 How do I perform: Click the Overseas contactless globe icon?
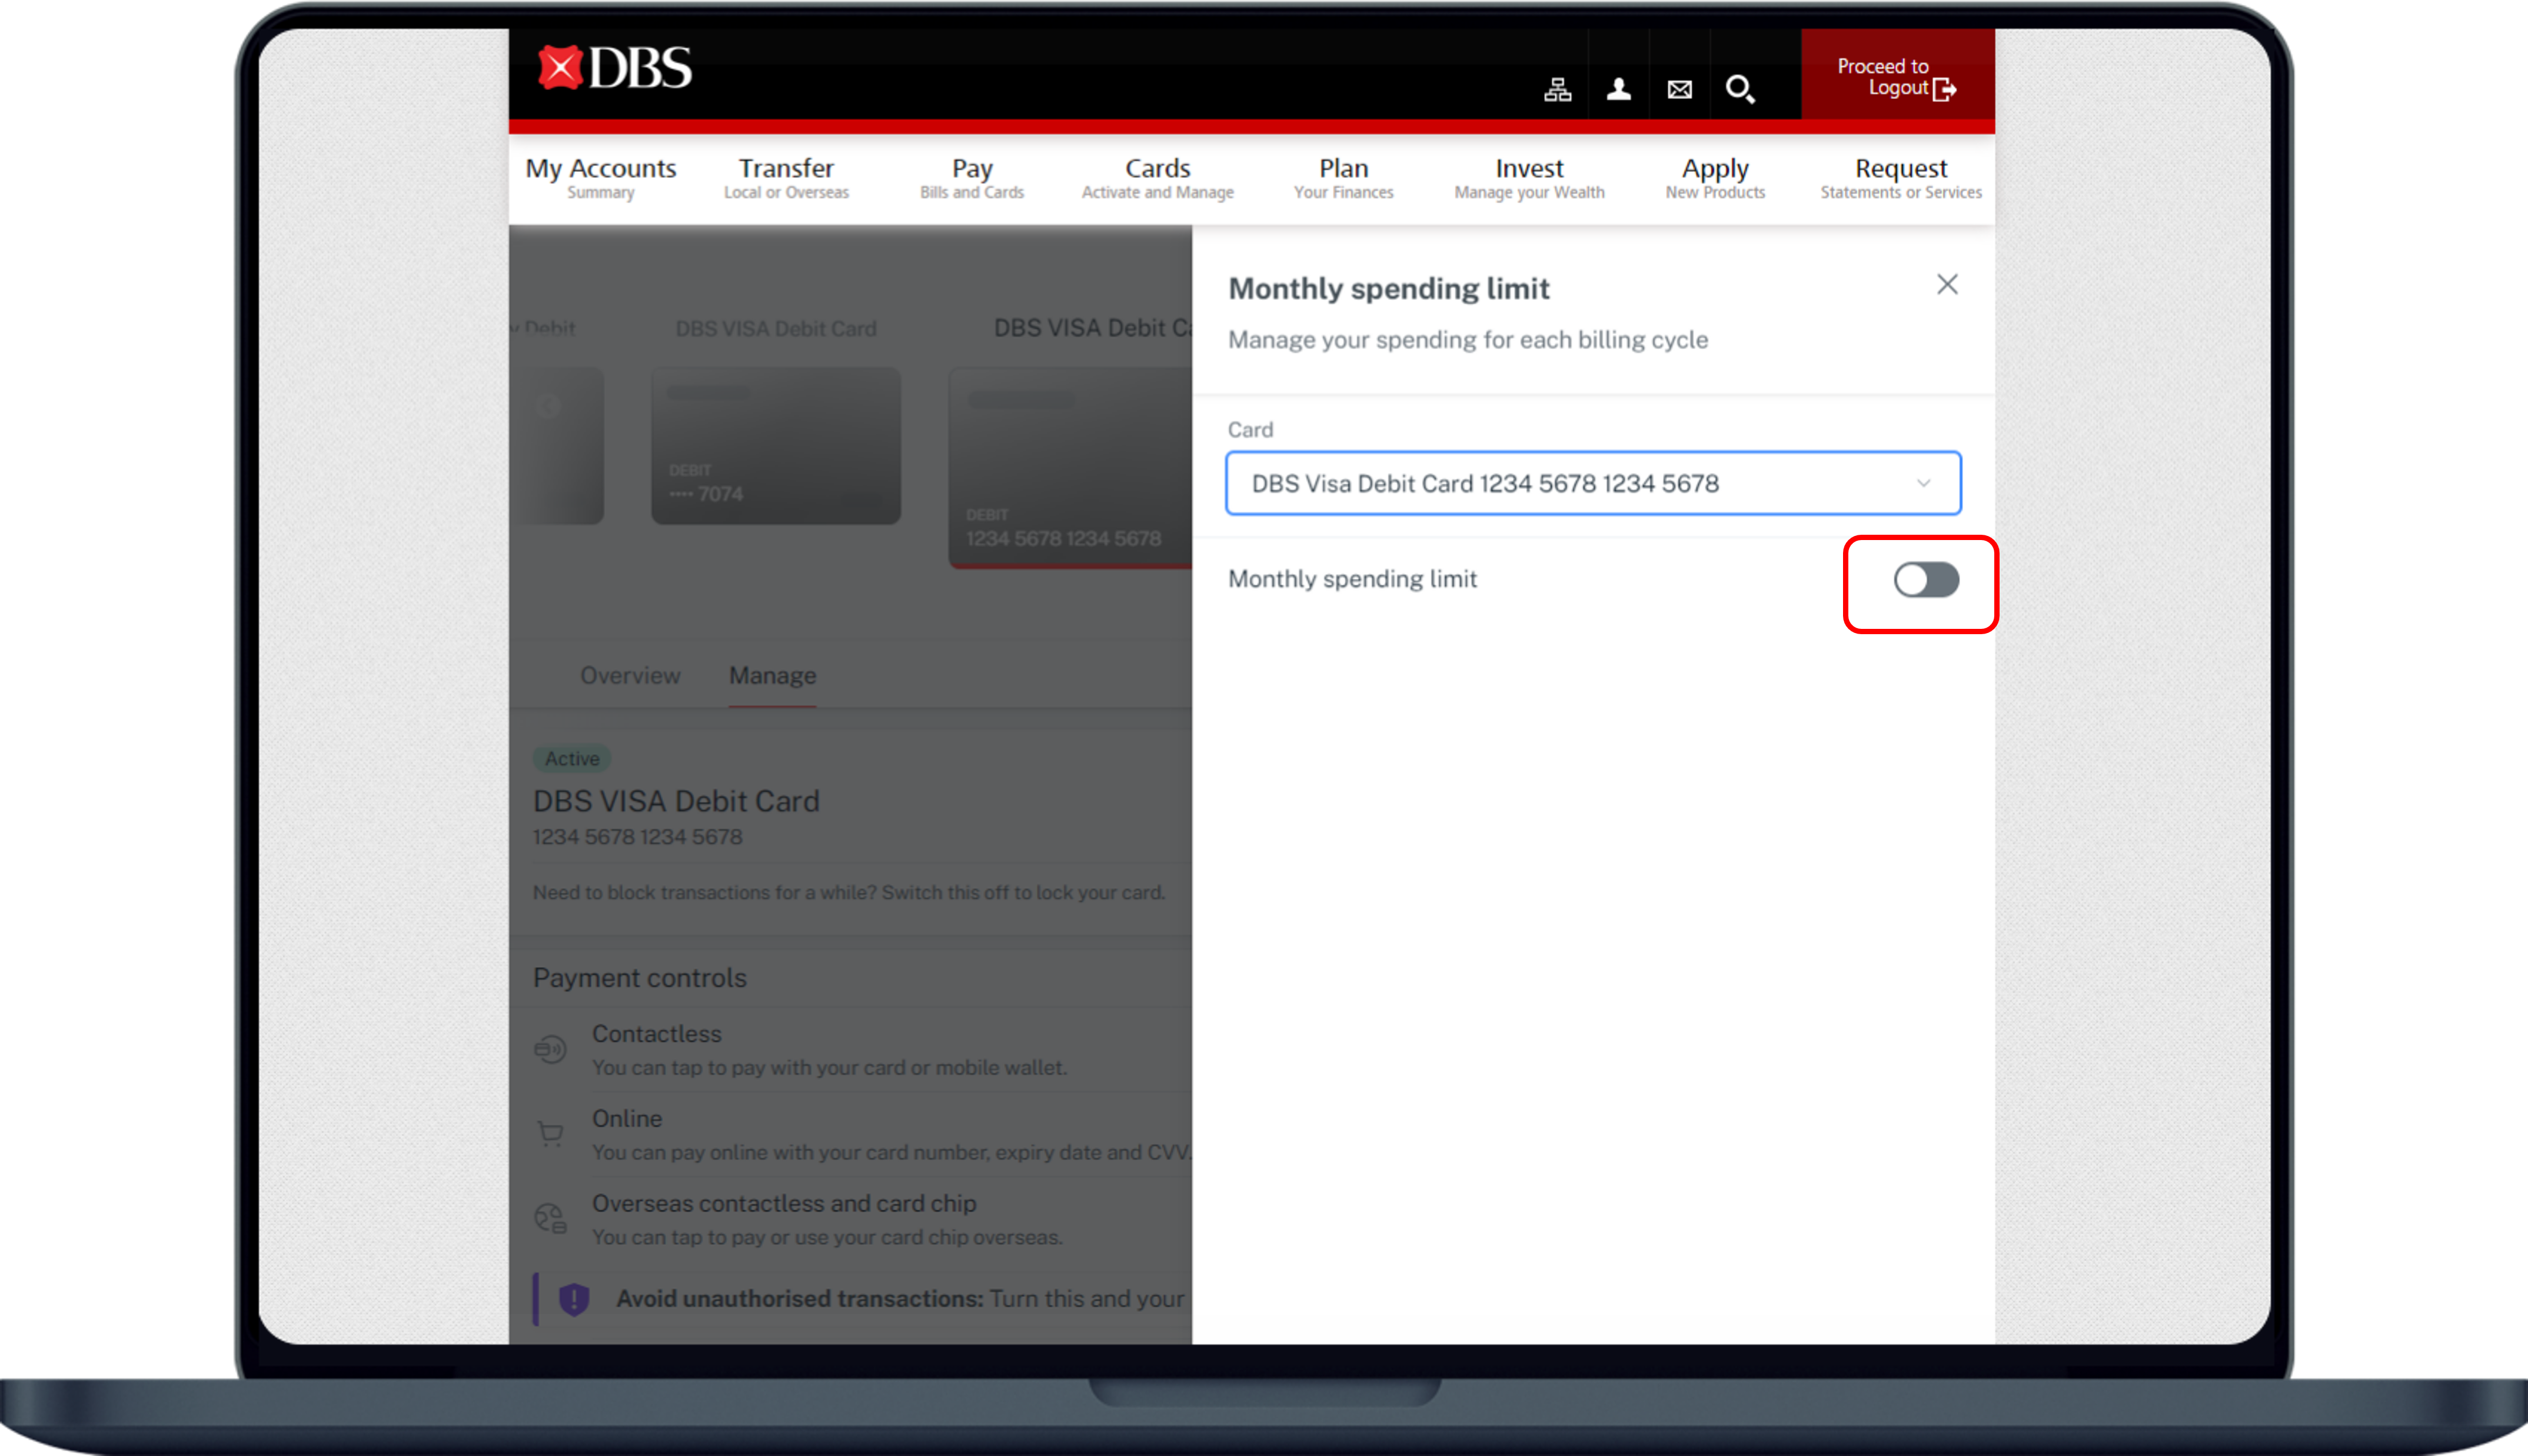coord(550,1218)
